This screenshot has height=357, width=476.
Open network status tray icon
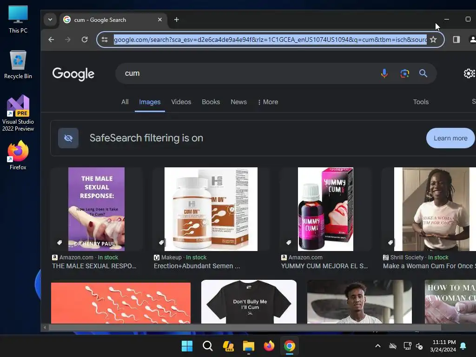click(407, 346)
